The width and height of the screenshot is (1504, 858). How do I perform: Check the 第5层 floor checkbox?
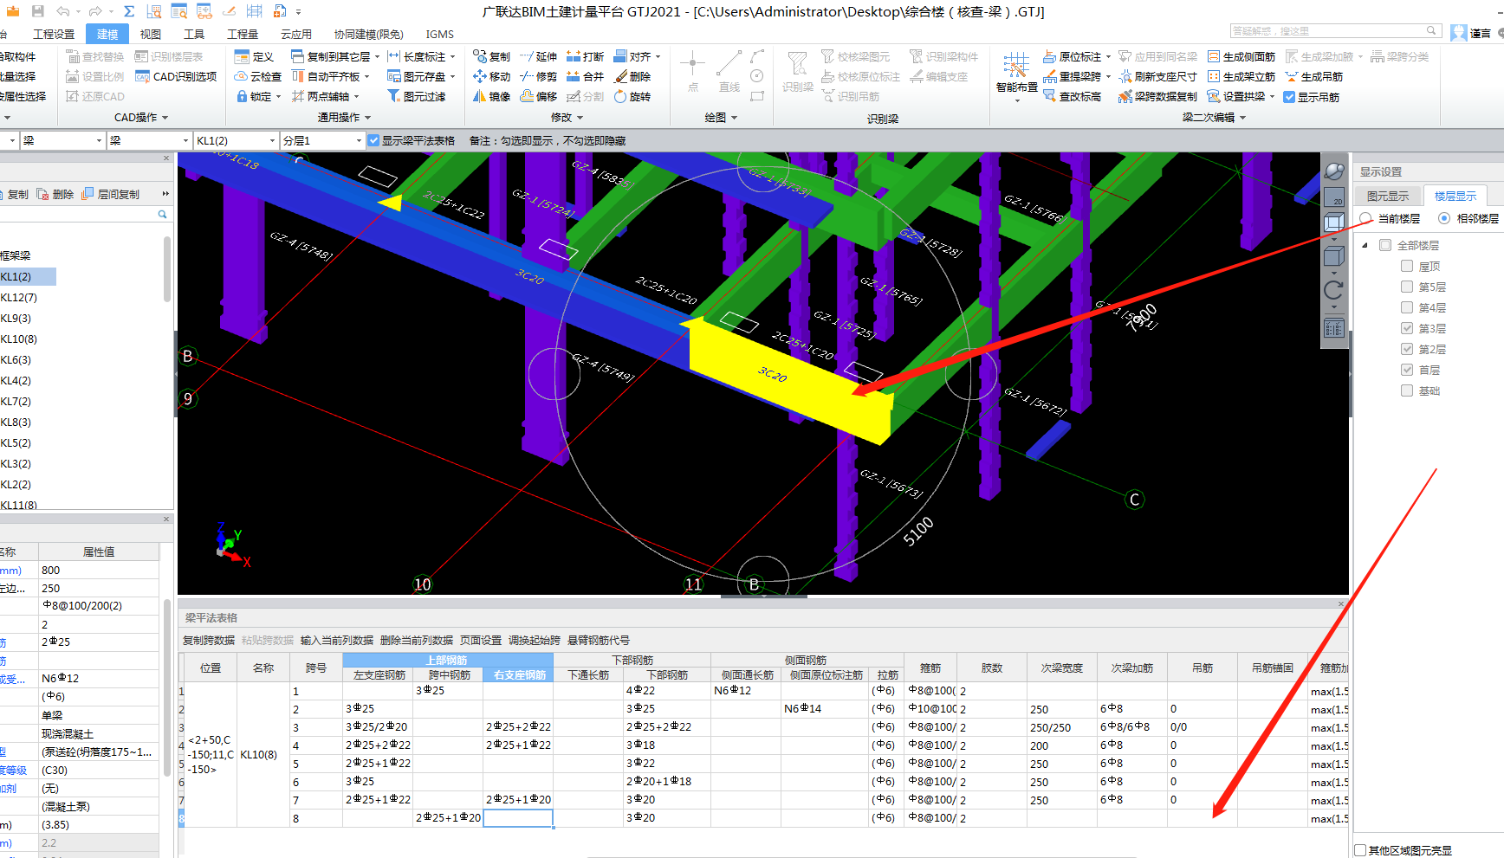1407,287
